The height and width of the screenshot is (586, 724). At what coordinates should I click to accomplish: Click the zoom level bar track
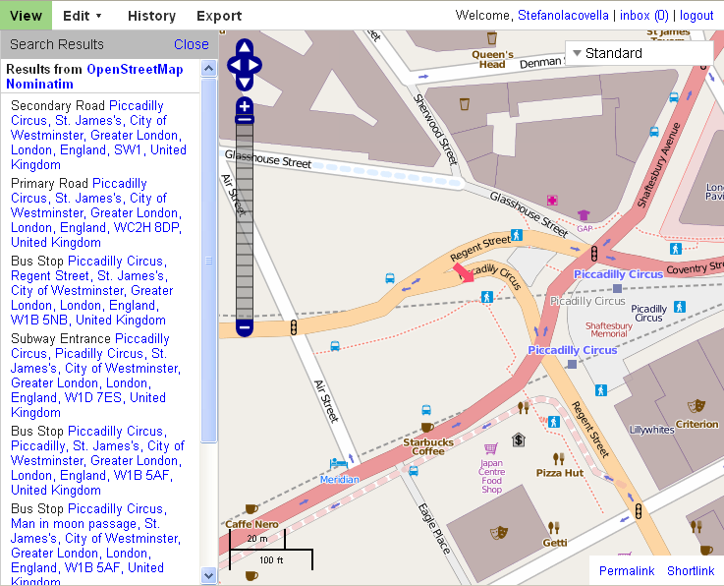click(245, 222)
